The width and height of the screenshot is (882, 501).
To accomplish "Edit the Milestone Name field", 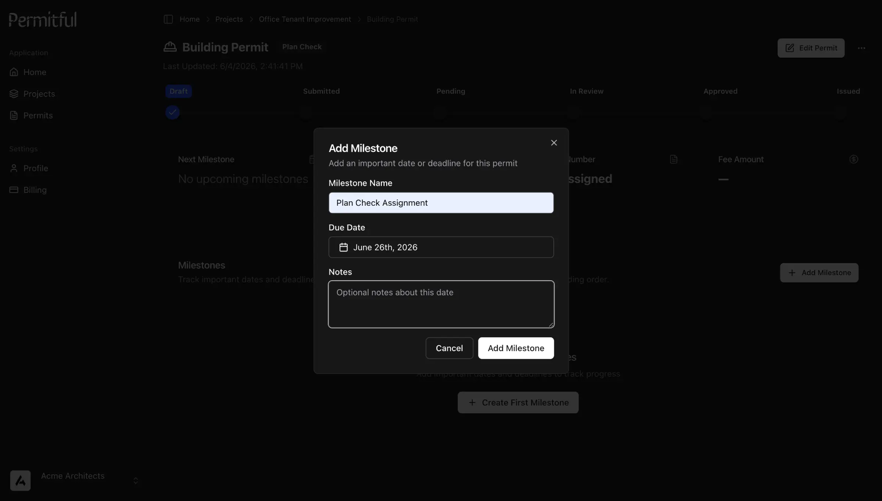I will point(441,203).
